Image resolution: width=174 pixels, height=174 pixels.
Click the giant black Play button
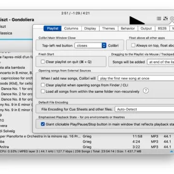(x=137, y=20)
